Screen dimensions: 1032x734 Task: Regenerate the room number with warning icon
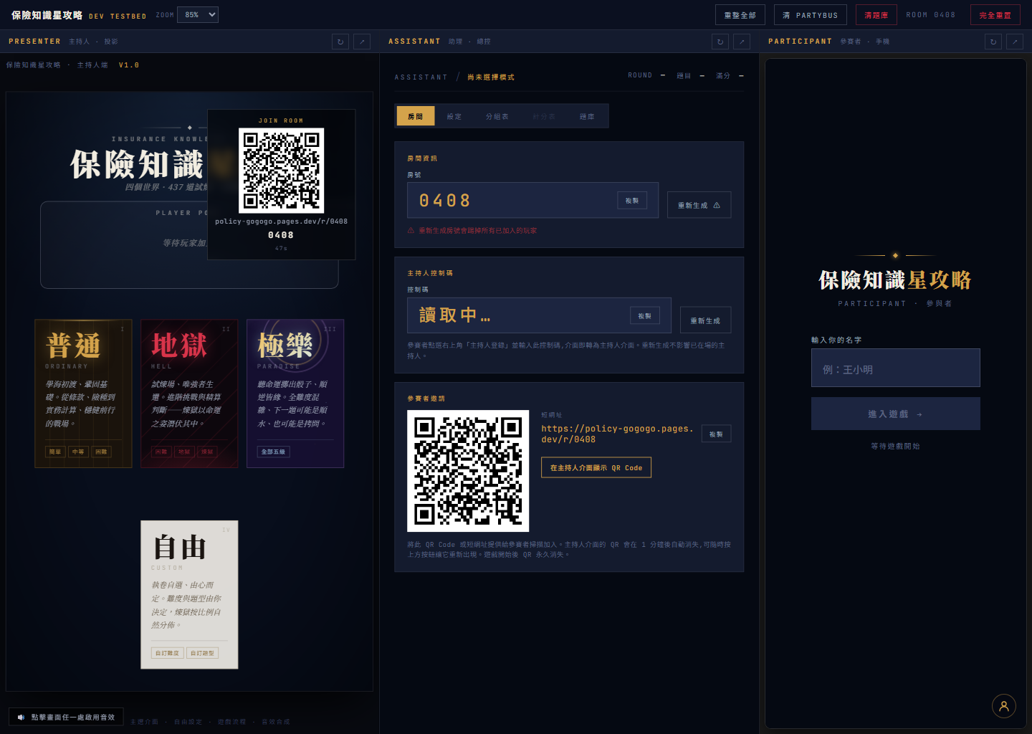click(699, 205)
